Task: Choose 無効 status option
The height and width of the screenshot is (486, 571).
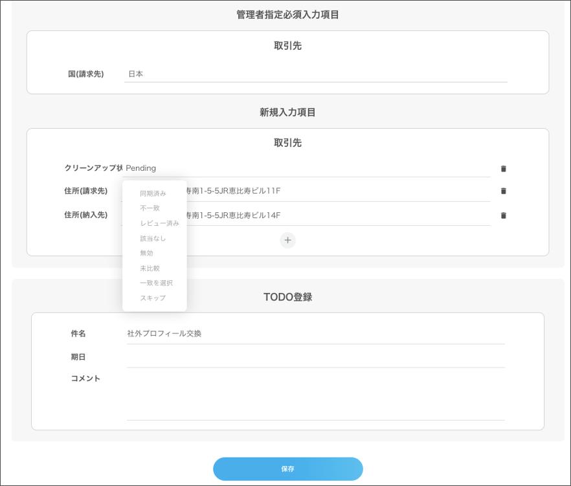Action: [x=147, y=253]
